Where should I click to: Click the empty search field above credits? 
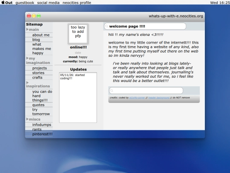point(146,91)
